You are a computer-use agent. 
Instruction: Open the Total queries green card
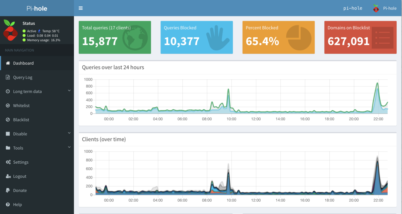(x=115, y=37)
